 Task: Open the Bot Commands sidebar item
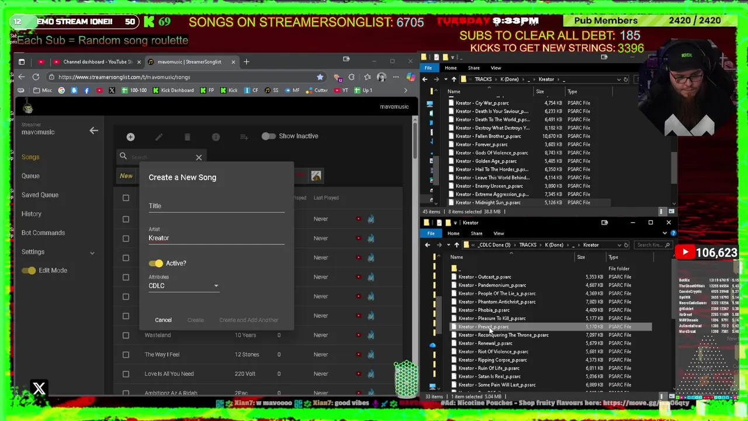43,233
